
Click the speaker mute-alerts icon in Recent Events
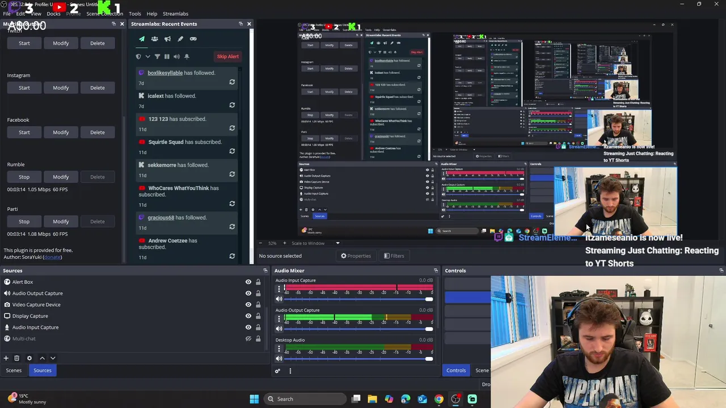[x=176, y=57]
